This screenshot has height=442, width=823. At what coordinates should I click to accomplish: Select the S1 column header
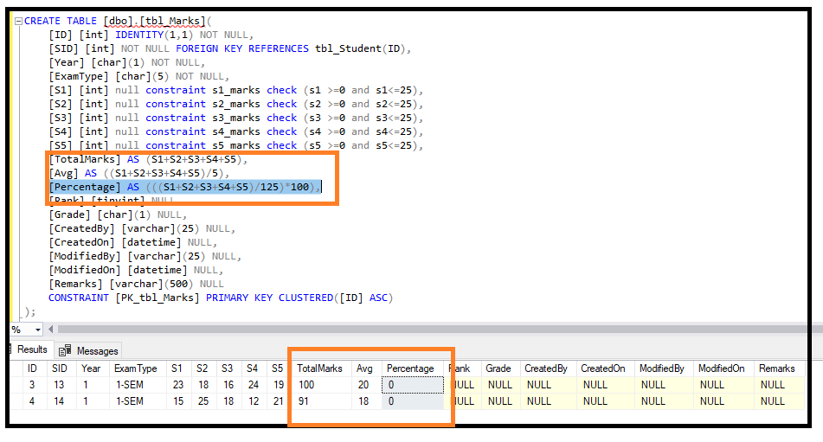tap(177, 368)
